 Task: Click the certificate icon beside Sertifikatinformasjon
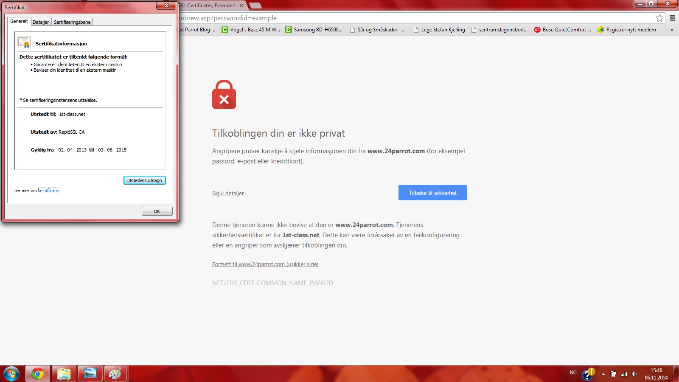pos(24,42)
